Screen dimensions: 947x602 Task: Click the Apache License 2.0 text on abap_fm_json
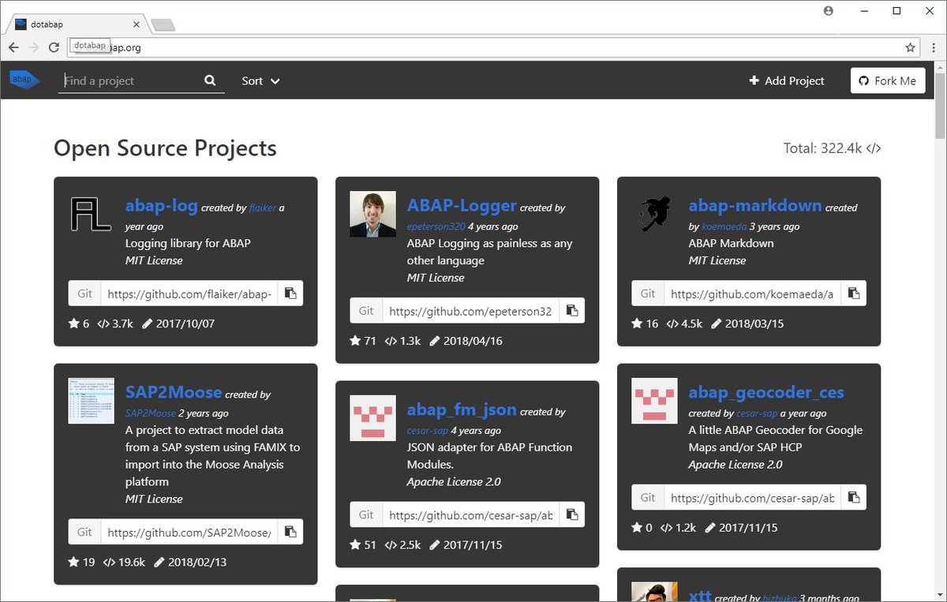(x=454, y=481)
